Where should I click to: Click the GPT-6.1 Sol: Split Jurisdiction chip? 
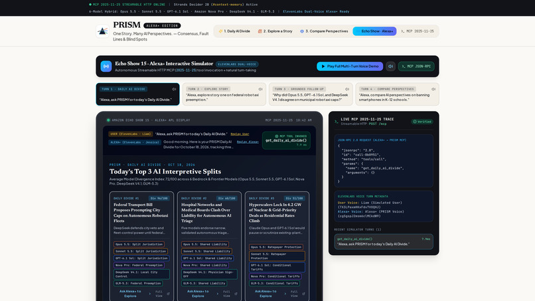click(x=141, y=258)
